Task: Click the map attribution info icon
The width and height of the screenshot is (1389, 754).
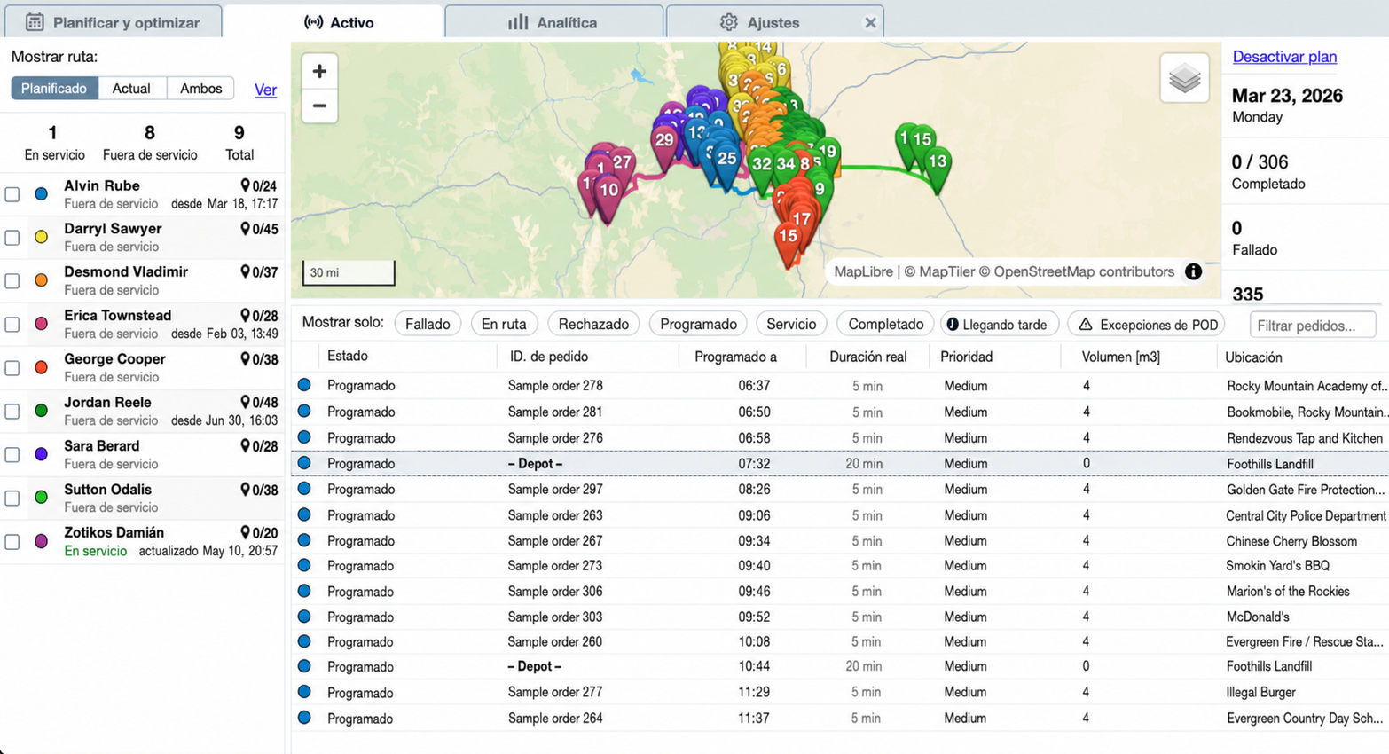Action: click(1193, 271)
